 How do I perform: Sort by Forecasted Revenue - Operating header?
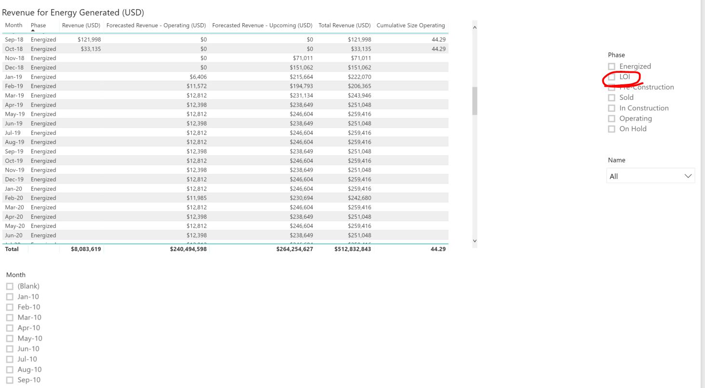(x=156, y=25)
